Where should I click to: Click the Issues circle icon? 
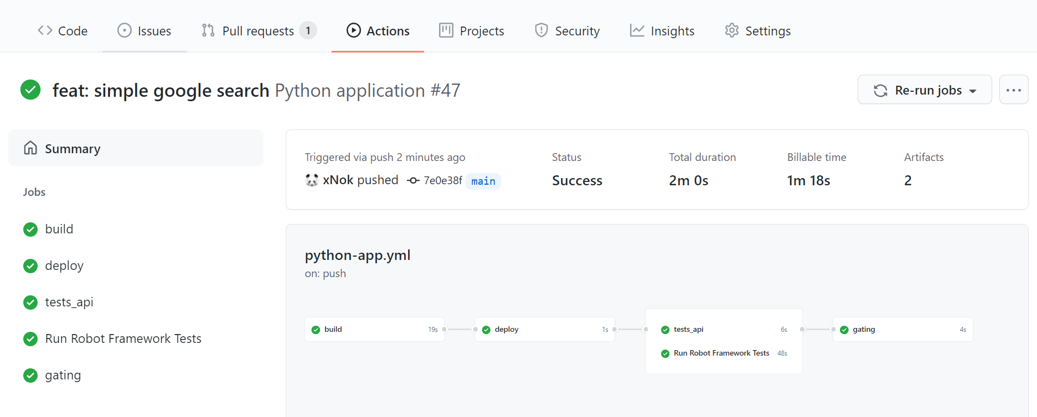[x=125, y=30]
